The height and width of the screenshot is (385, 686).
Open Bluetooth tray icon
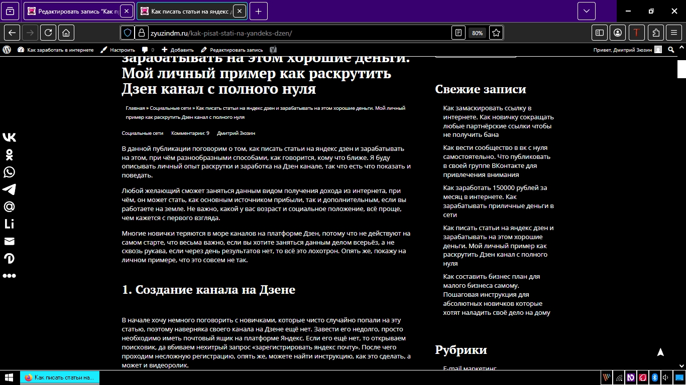pyautogui.click(x=654, y=377)
